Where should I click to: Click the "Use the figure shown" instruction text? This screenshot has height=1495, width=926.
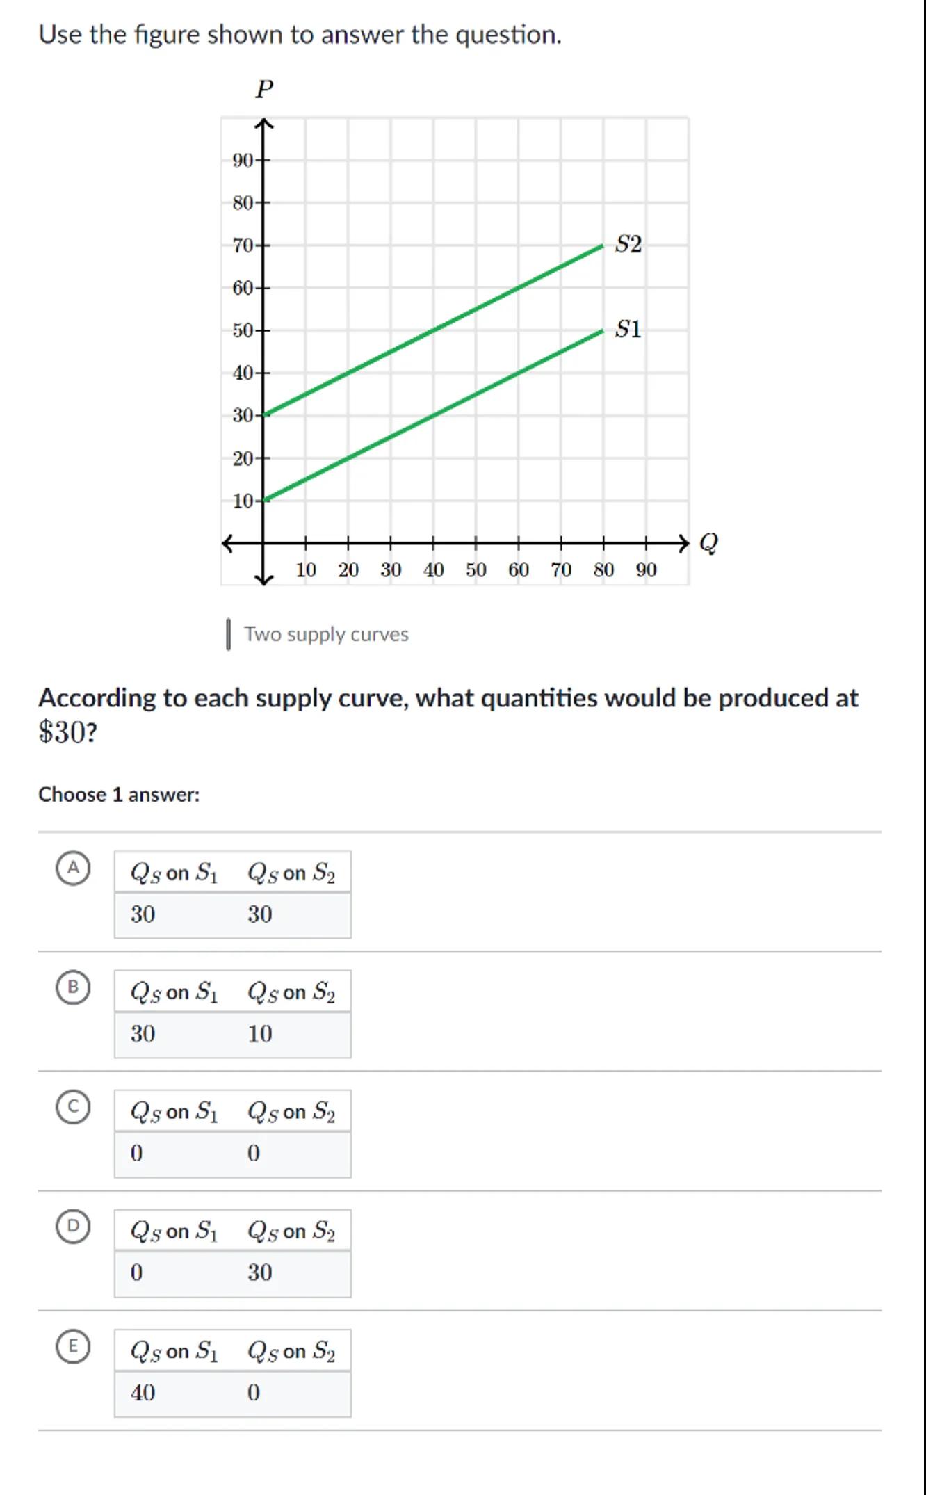tap(300, 34)
